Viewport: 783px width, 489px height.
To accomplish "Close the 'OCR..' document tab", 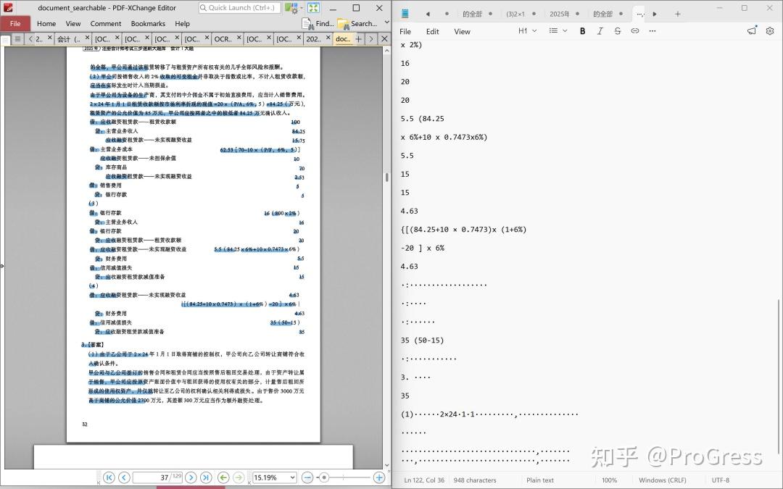I will tap(239, 38).
